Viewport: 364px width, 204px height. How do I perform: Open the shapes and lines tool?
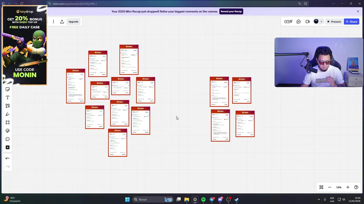(x=8, y=106)
